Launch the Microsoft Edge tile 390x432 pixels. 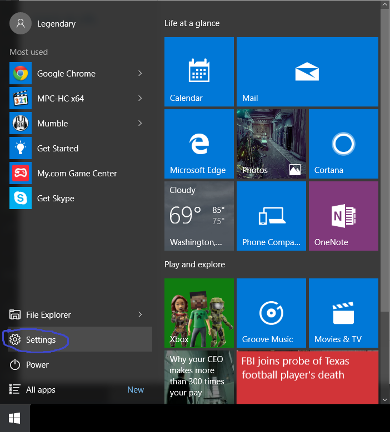[x=199, y=144]
